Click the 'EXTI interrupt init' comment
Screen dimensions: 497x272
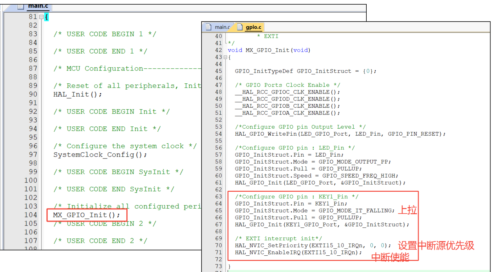point(279,238)
